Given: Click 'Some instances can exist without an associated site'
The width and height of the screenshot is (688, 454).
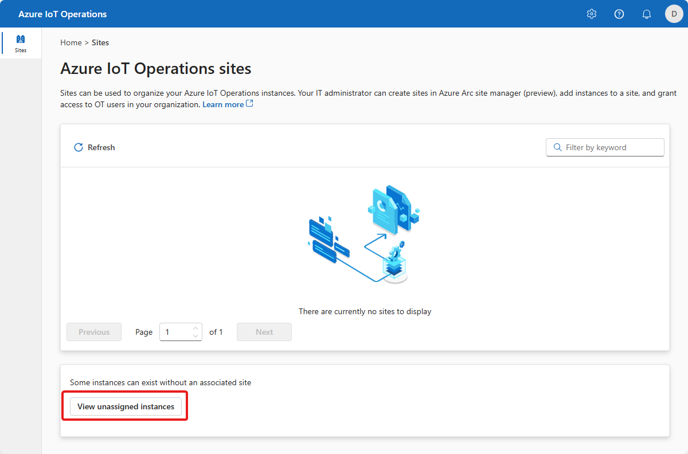Looking at the screenshot, I should click(x=161, y=382).
